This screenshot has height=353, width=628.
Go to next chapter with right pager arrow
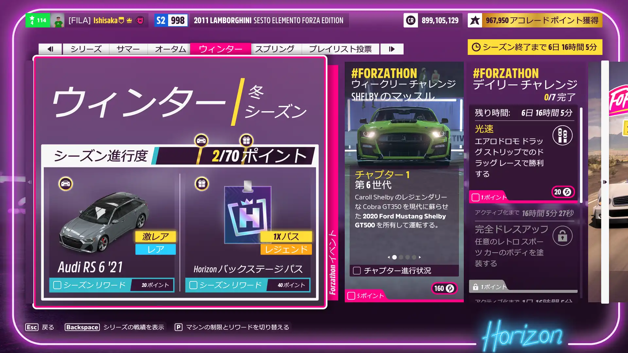(x=420, y=257)
